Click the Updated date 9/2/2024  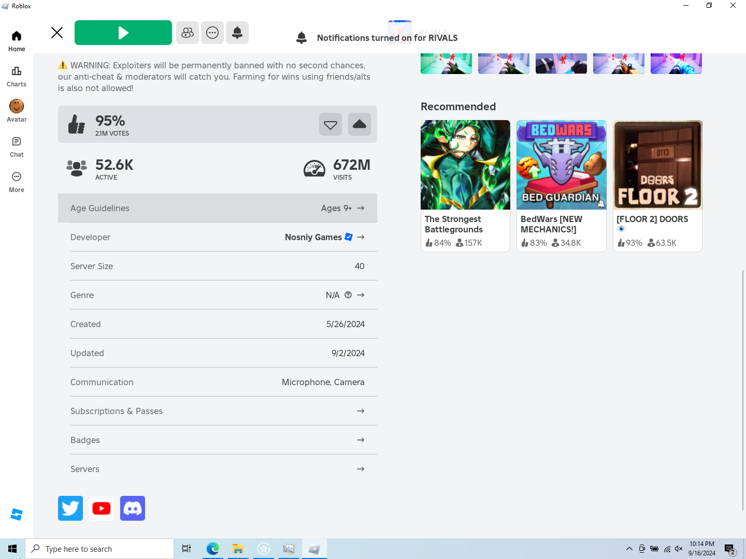(x=348, y=353)
